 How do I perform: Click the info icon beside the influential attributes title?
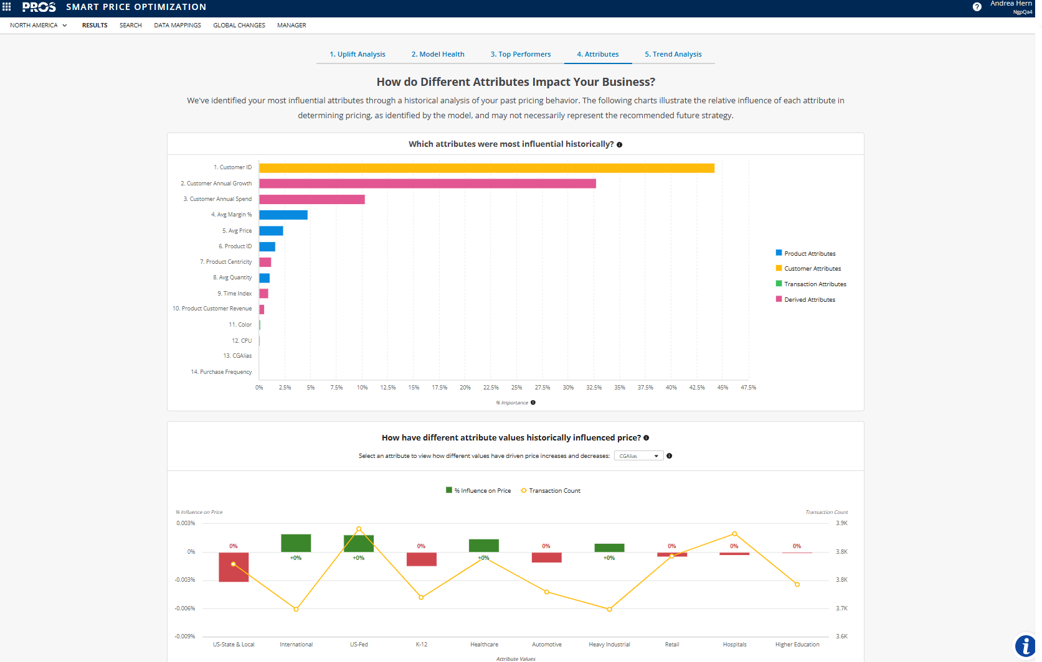[x=620, y=144]
